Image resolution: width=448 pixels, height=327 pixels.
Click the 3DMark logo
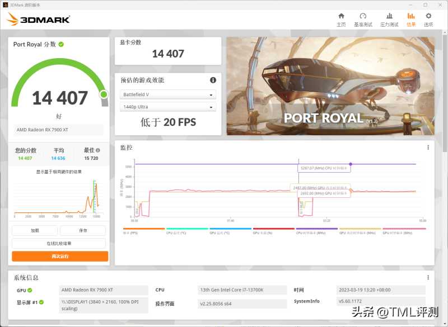[x=38, y=20]
